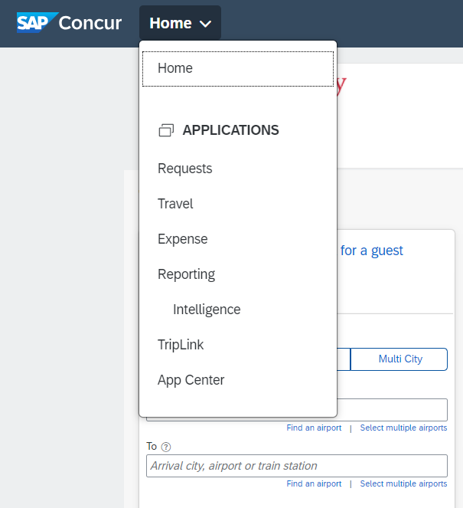The height and width of the screenshot is (508, 463).
Task: Focus the Arrival city input field
Action: tap(297, 466)
